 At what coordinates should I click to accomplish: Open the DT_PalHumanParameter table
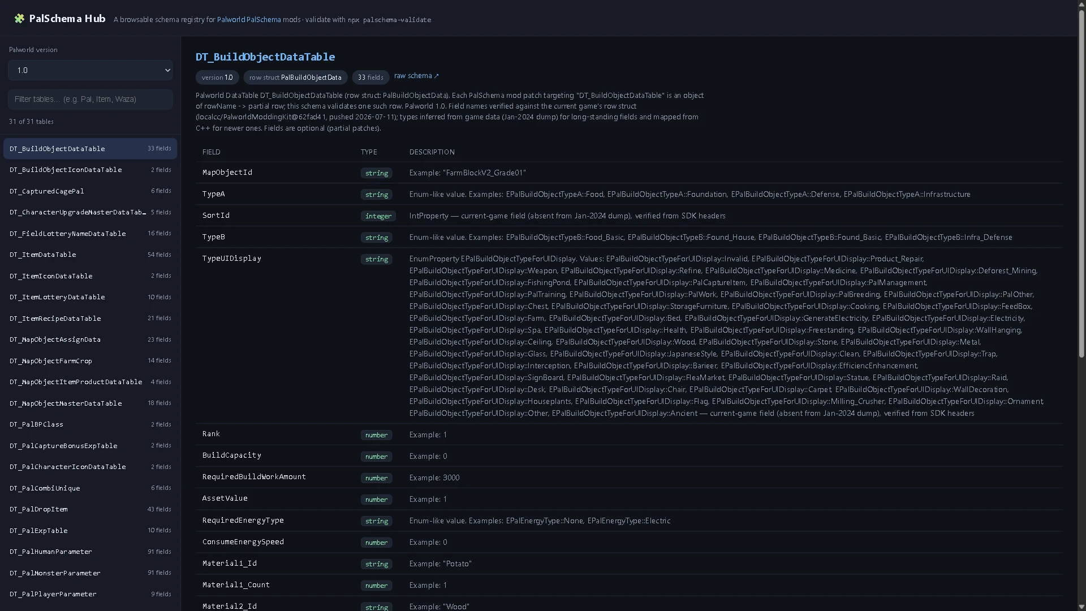tap(90, 552)
